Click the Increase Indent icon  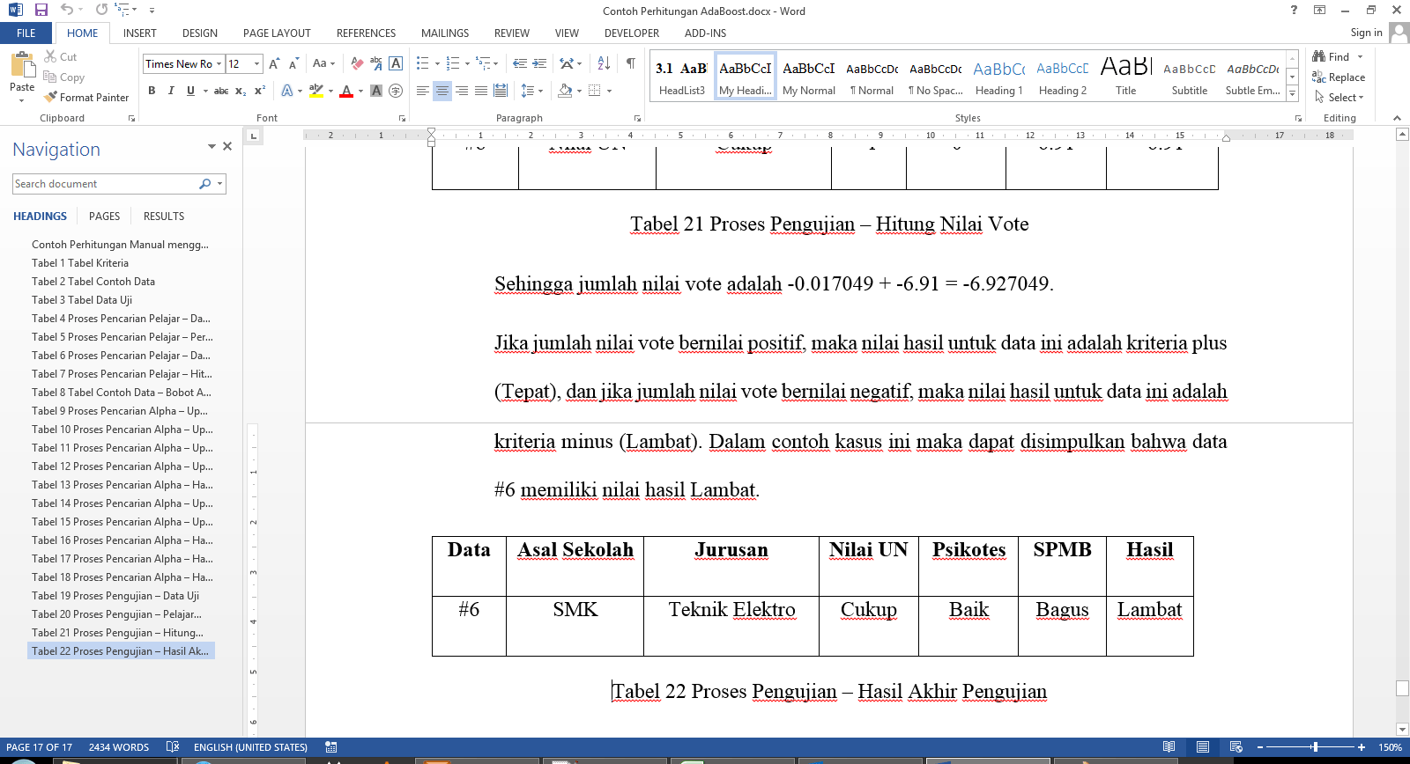coord(539,63)
